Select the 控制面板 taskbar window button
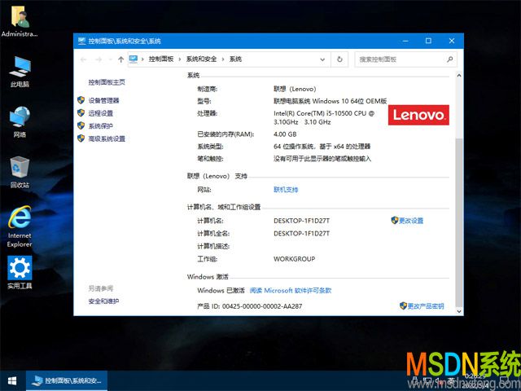The image size is (521, 391). click(67, 380)
